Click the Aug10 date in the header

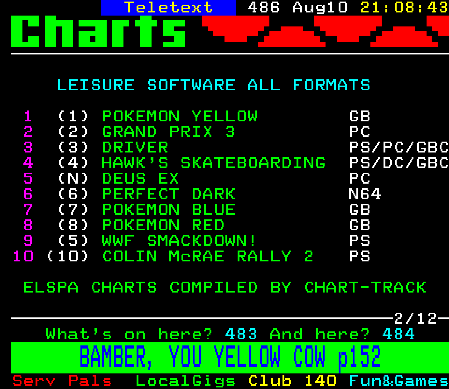click(x=320, y=7)
